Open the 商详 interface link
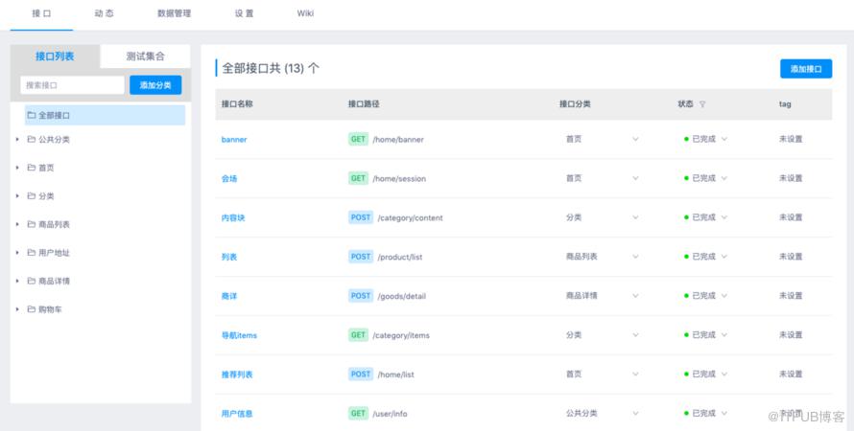The image size is (854, 431). pos(229,296)
